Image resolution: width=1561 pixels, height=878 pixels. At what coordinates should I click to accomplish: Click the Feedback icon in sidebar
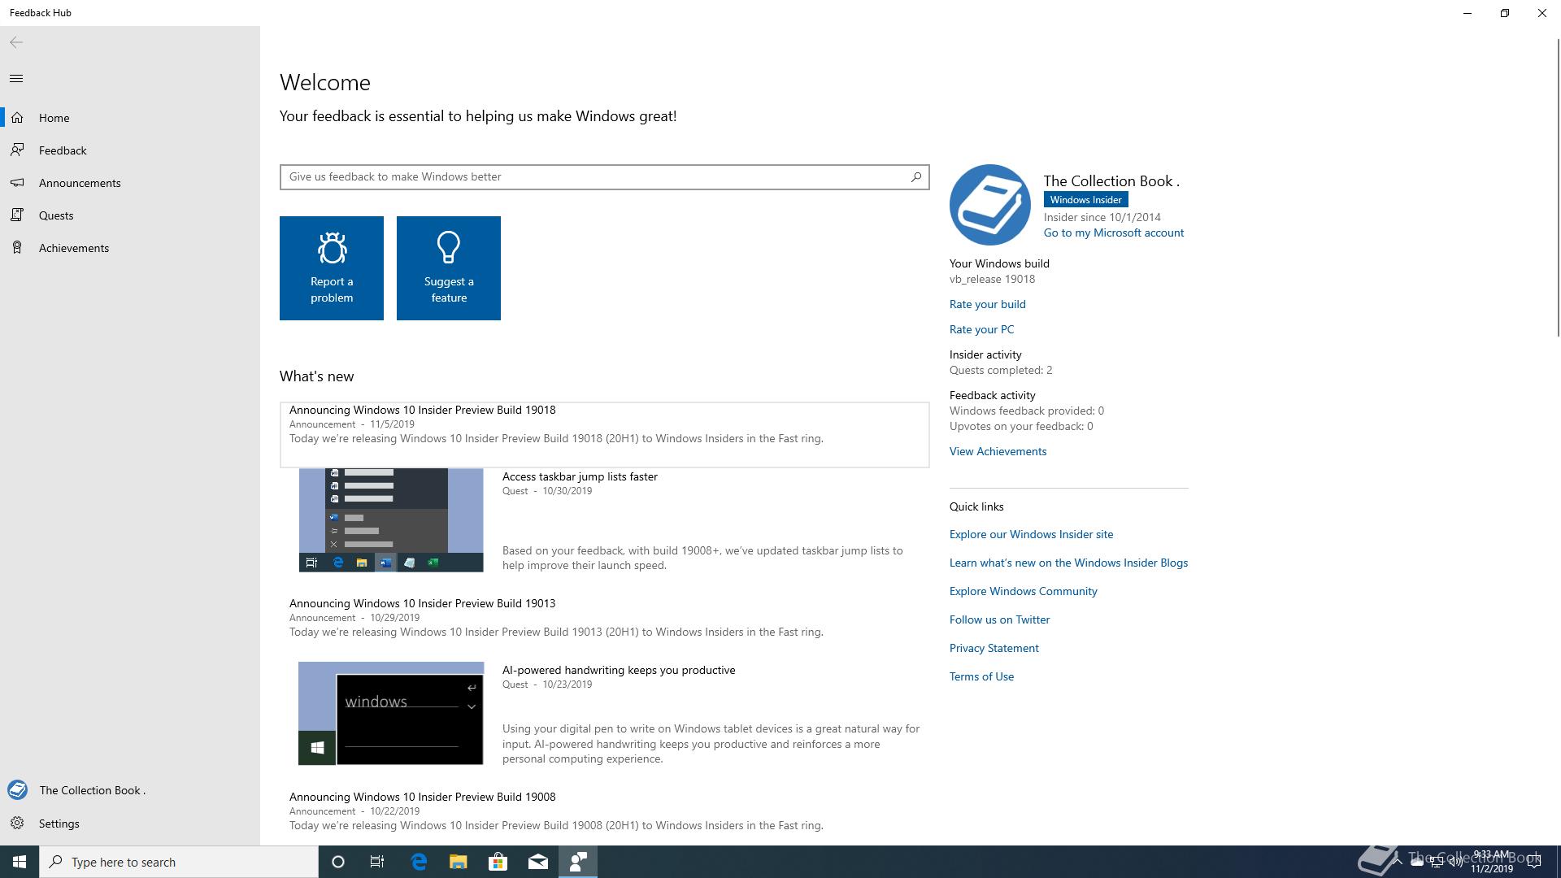coord(17,150)
